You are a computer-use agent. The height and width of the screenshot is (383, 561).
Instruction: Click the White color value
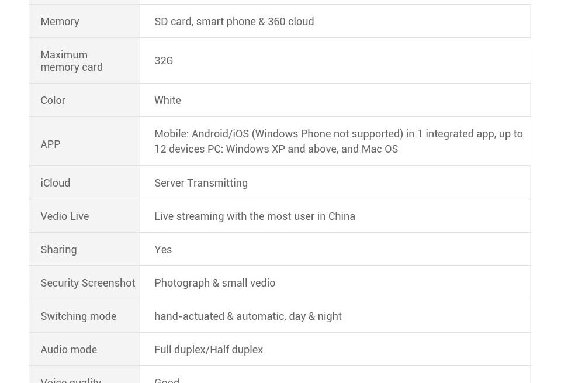coord(168,100)
